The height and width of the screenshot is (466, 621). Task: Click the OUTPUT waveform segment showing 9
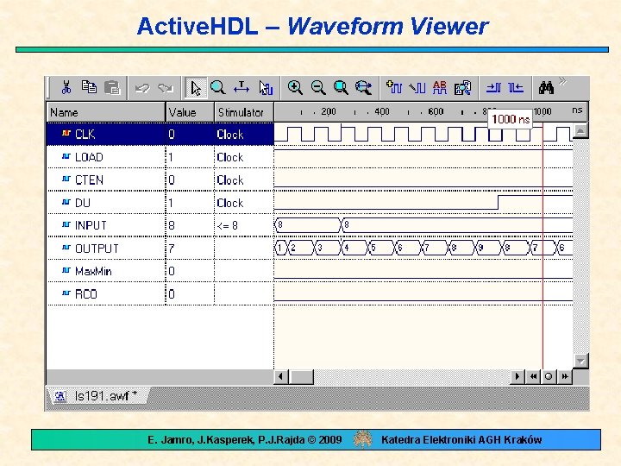click(487, 248)
